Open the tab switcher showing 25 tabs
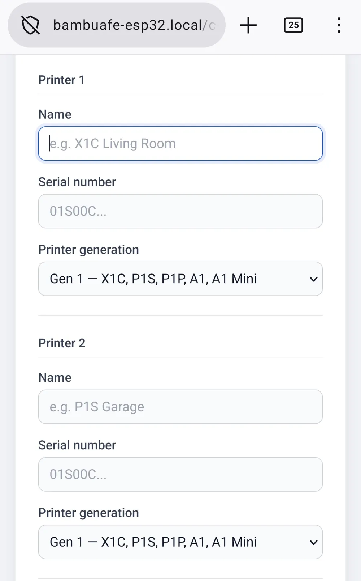The image size is (361, 581). click(x=293, y=25)
